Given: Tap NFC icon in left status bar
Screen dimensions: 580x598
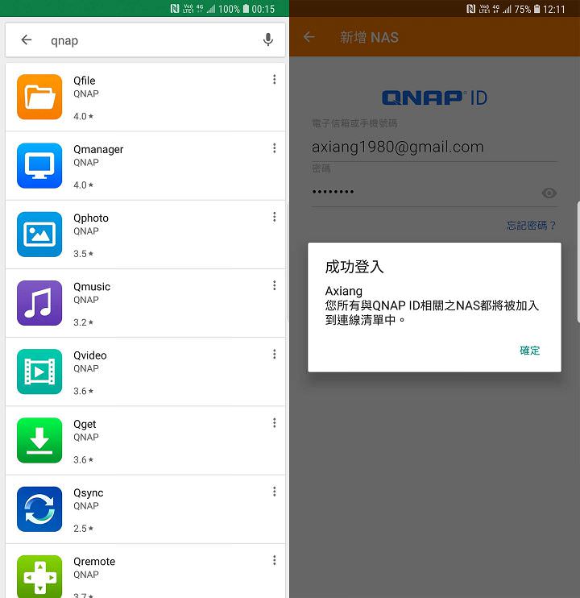Looking at the screenshot, I should click(x=175, y=8).
